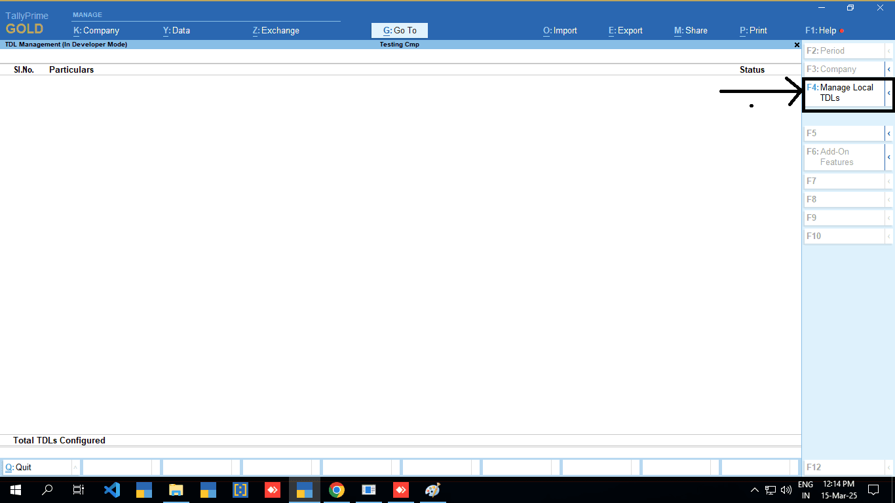This screenshot has width=895, height=503.
Task: Click the F2: Period button
Action: 845,50
